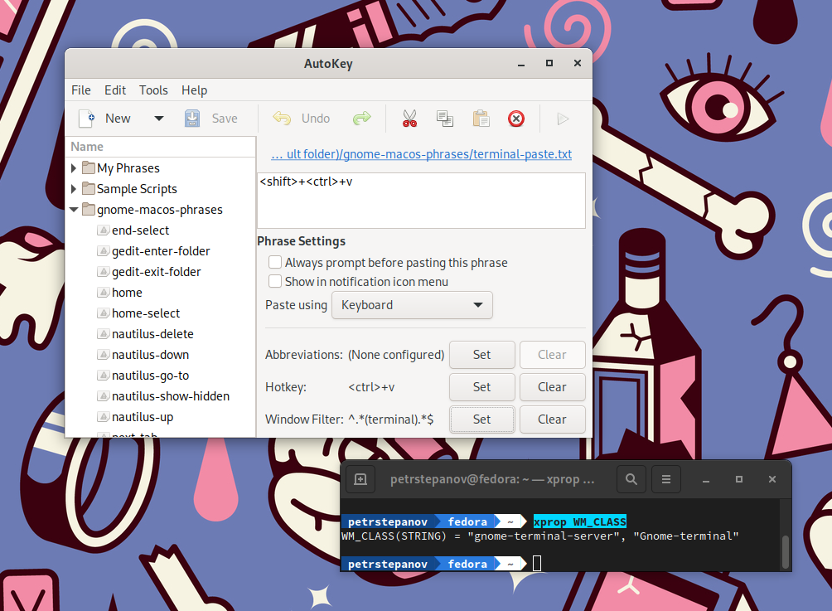
Task: Click the Copy icon in toolbar
Action: tap(445, 119)
